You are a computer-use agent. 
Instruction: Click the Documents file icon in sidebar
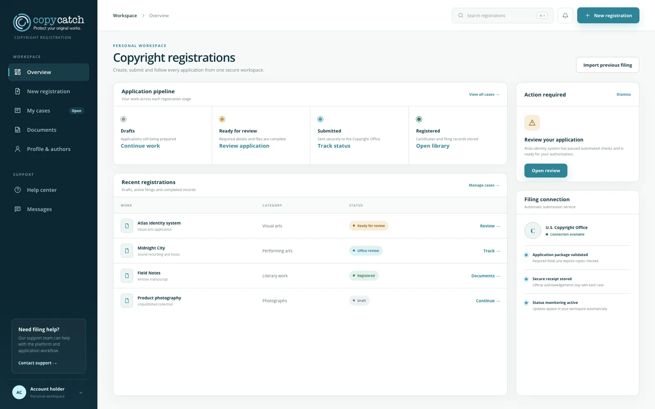(18, 130)
